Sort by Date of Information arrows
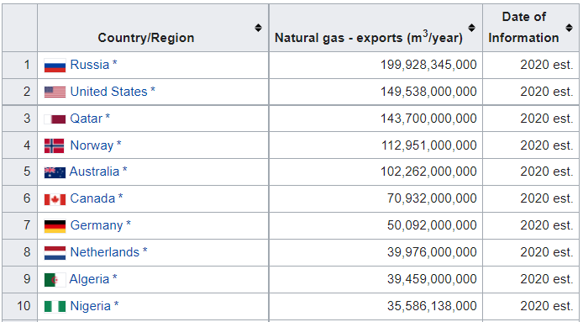Screen dimensions: 583x322 tap(569, 28)
